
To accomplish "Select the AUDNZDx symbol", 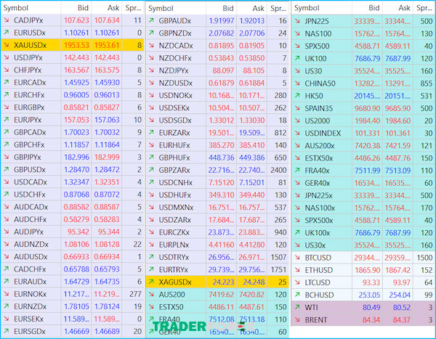I will pos(31,244).
